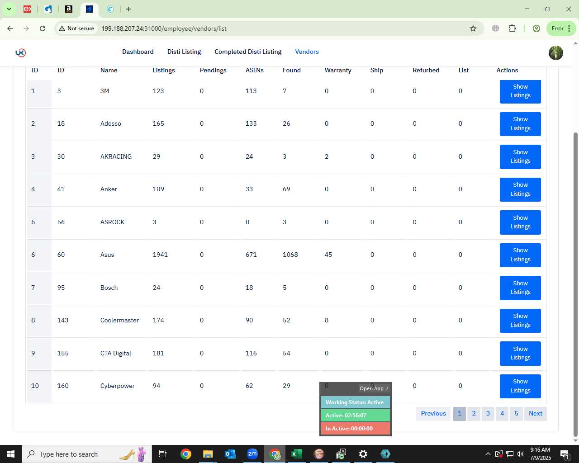
Task: Open the volume control in tray
Action: (x=520, y=454)
